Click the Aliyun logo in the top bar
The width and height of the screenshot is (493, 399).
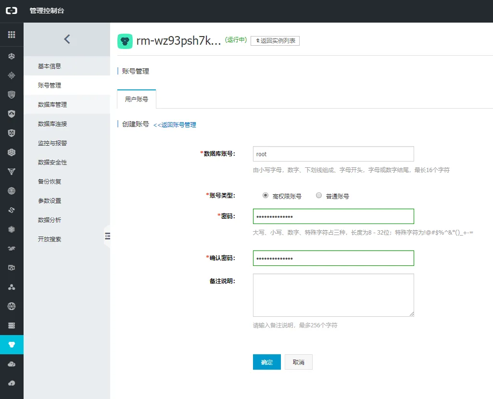(x=12, y=11)
